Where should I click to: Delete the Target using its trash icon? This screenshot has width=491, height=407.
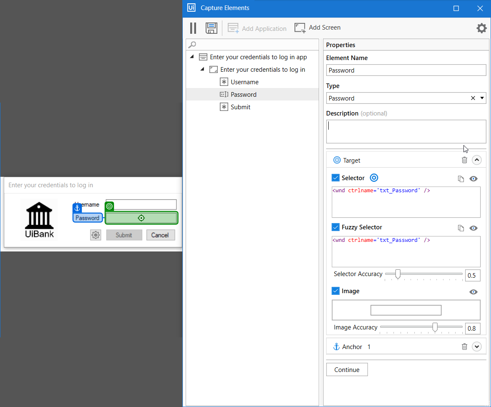(465, 160)
